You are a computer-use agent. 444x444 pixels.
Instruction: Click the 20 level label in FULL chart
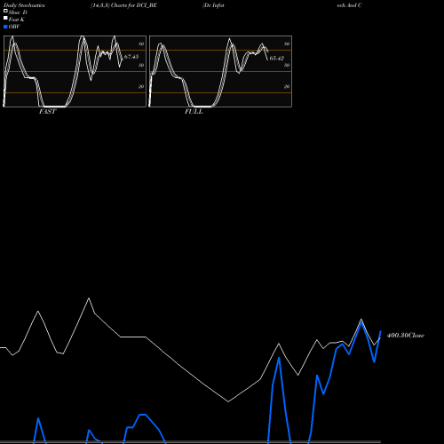pos(287,86)
